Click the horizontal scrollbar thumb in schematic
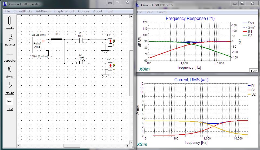 [x=72, y=146]
